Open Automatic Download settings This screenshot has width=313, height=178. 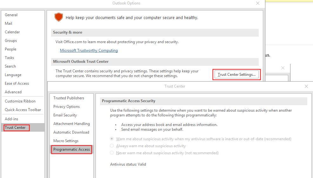(71, 132)
